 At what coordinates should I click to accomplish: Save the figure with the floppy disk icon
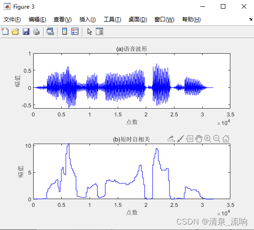tap(26, 31)
